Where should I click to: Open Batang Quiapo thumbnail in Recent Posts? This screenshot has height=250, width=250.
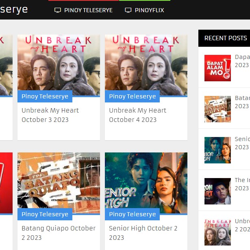[217, 109]
